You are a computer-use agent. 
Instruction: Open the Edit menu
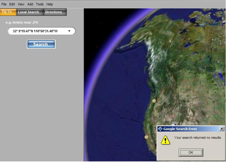coord(12,4)
